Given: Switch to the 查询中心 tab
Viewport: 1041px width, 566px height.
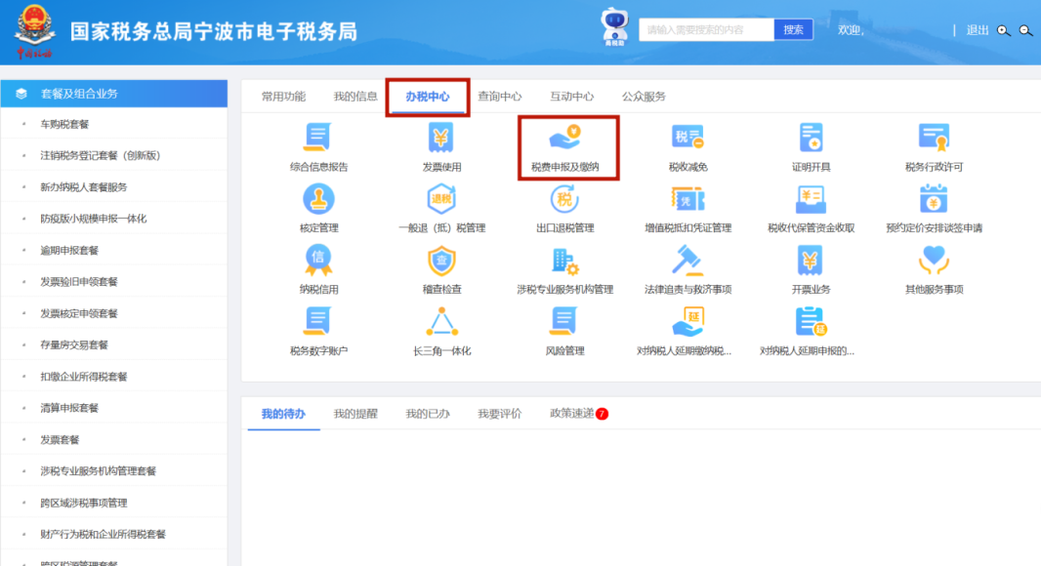Looking at the screenshot, I should pyautogui.click(x=499, y=97).
